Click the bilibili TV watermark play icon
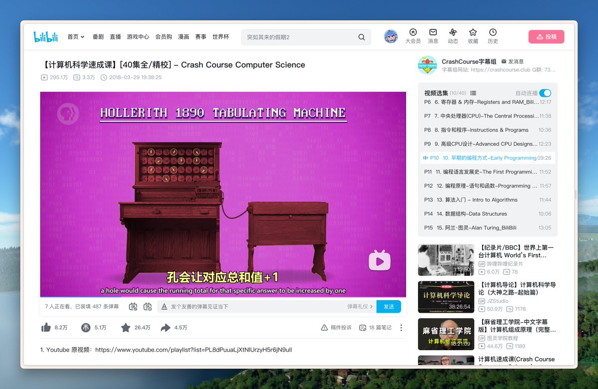Image resolution: width=598 pixels, height=389 pixels. coord(379,260)
